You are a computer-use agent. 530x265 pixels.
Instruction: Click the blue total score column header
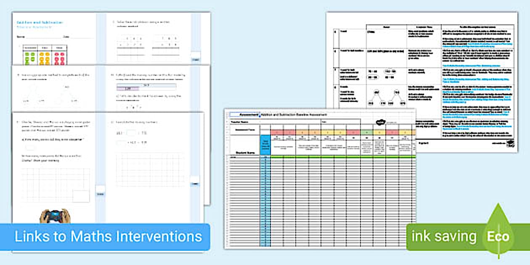pos(265,145)
